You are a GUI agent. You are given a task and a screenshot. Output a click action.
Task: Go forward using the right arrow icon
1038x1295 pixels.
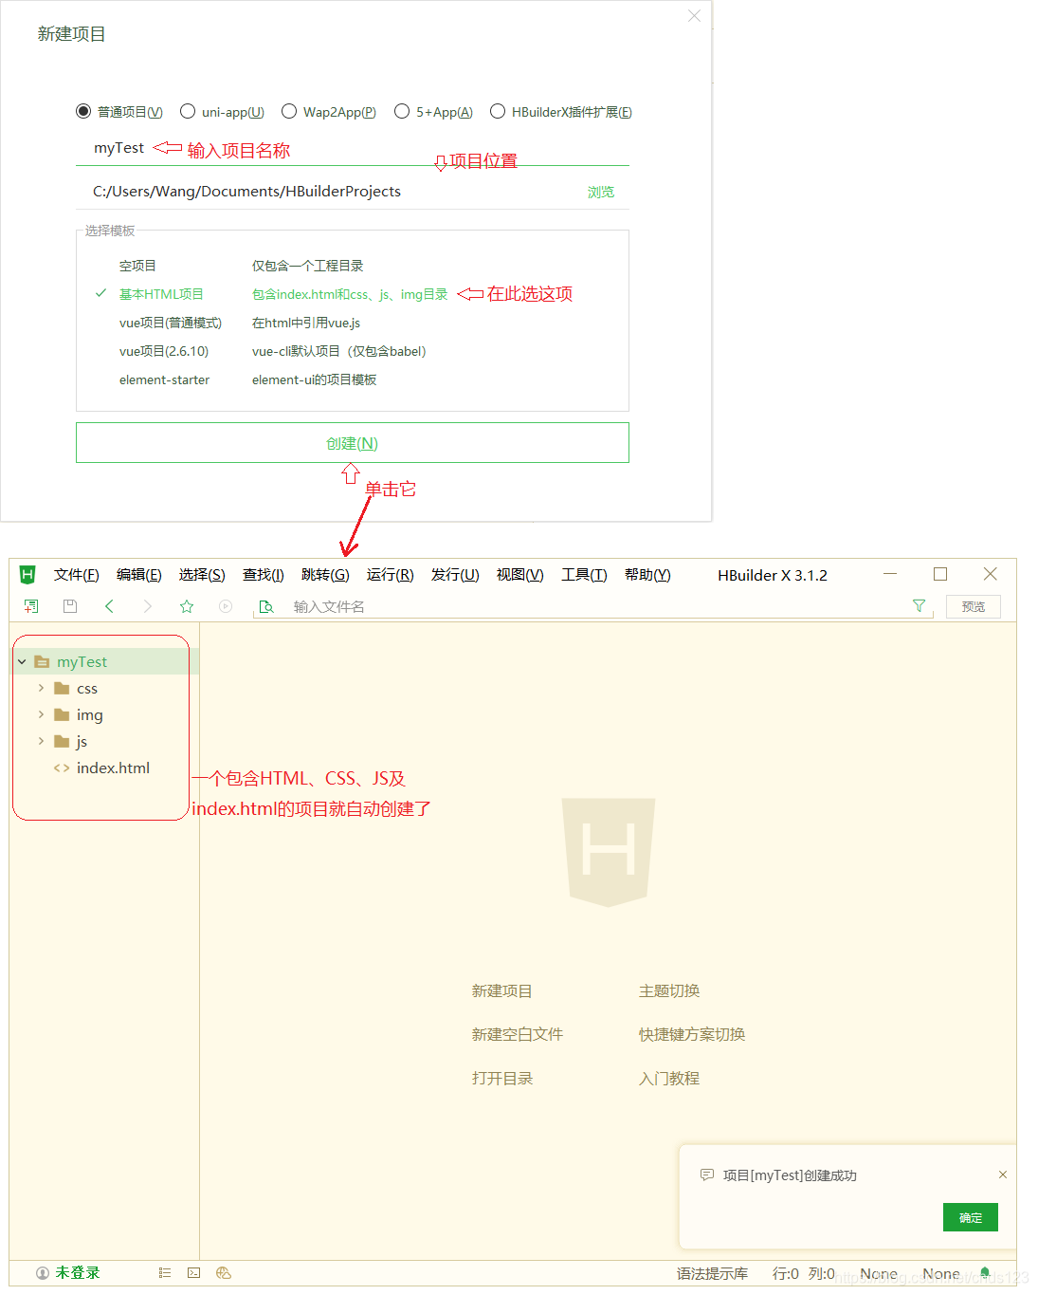[x=147, y=606]
